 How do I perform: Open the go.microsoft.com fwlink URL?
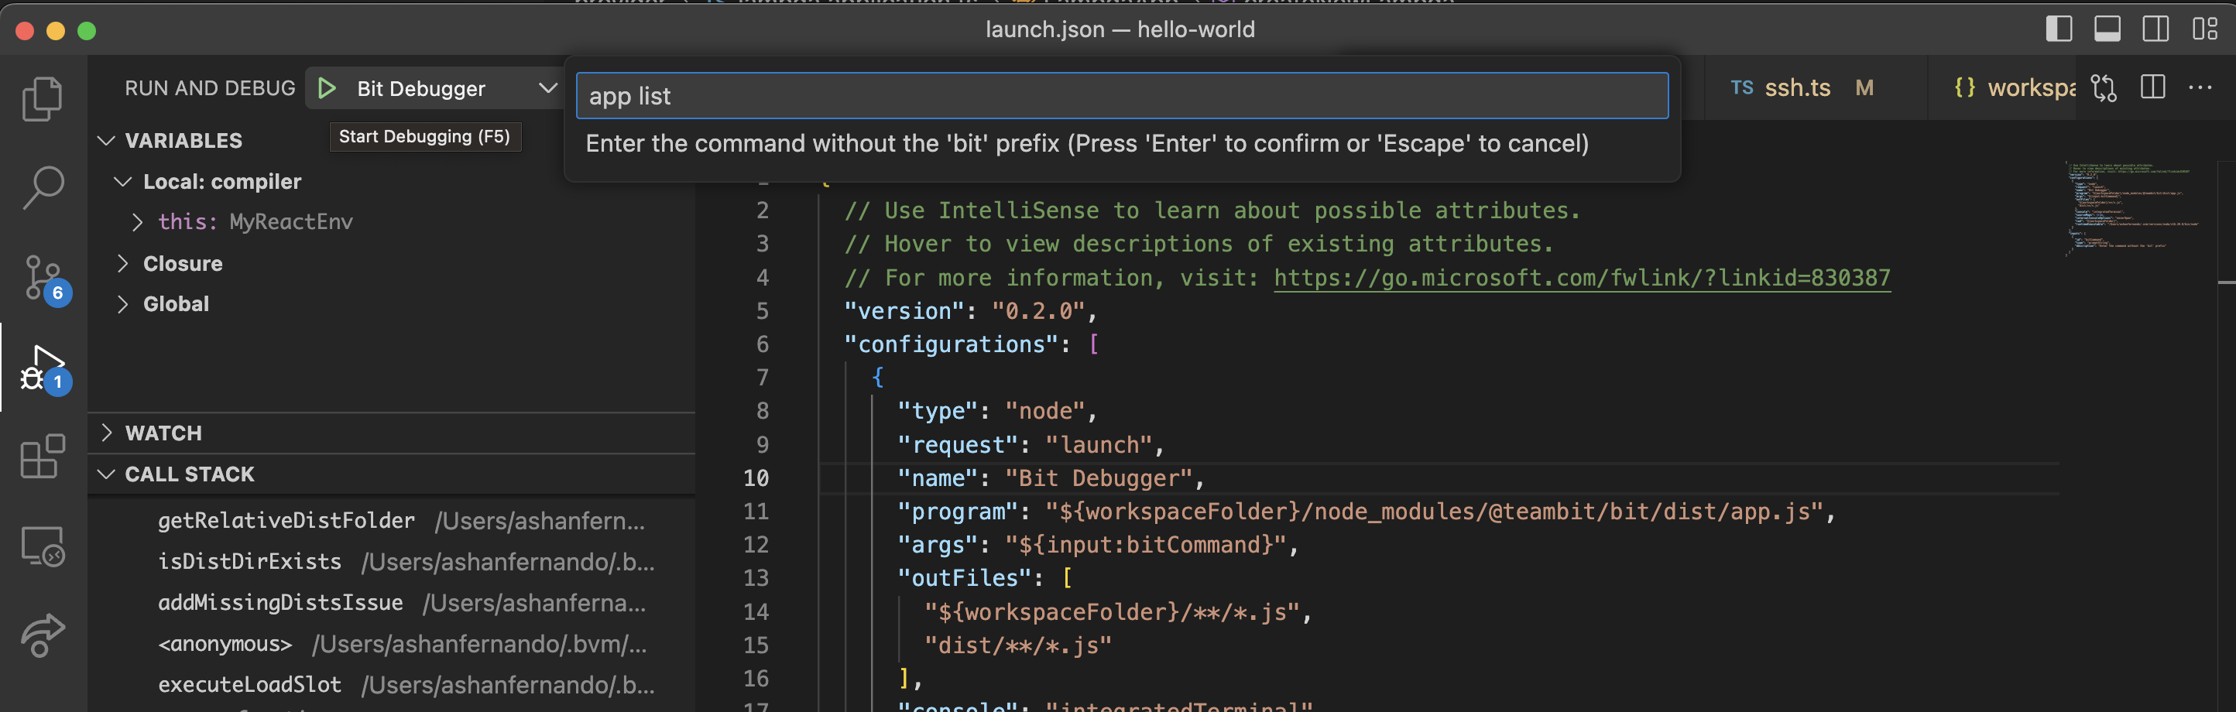pyautogui.click(x=1582, y=278)
